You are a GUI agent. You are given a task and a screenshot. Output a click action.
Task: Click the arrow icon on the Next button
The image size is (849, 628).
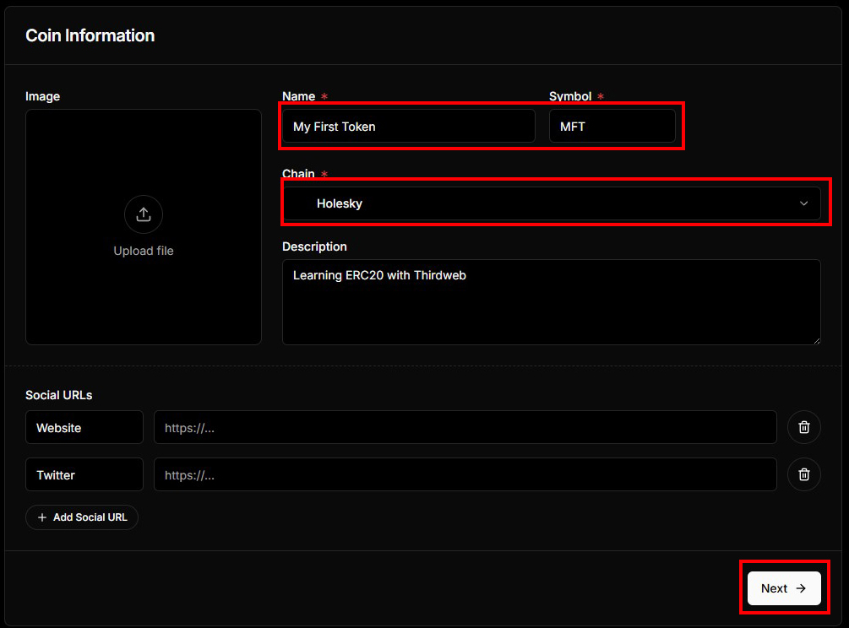(x=801, y=588)
